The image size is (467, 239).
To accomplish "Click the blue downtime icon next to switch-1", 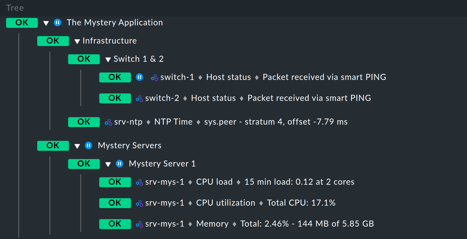I will tap(139, 77).
